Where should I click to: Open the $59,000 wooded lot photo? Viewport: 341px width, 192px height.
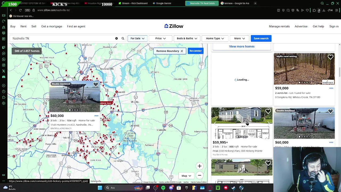(304, 69)
